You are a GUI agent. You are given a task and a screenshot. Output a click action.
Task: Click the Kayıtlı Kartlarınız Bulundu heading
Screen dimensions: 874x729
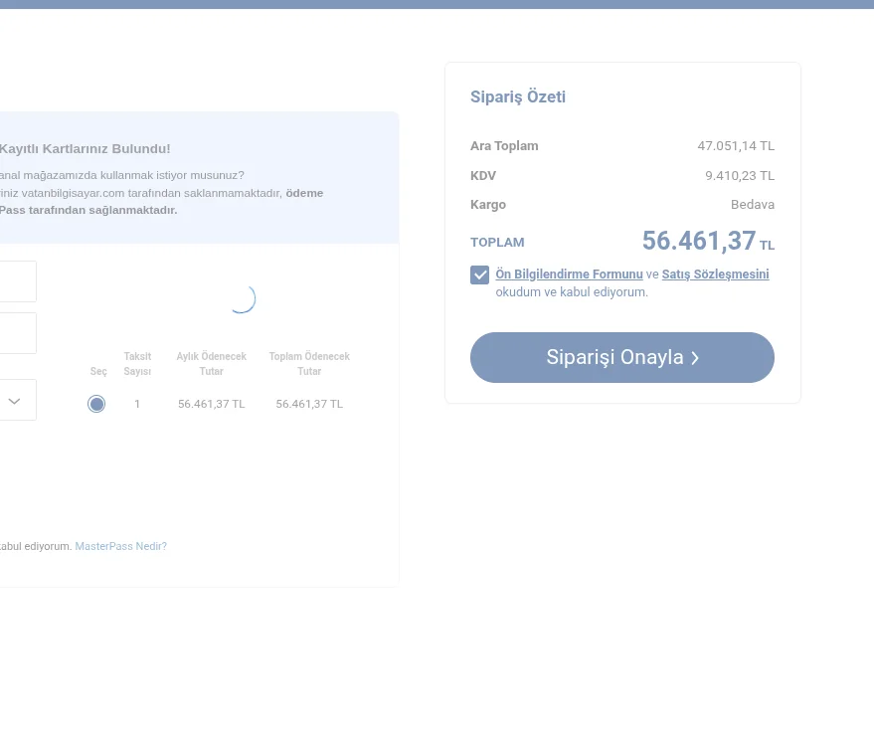(x=86, y=149)
